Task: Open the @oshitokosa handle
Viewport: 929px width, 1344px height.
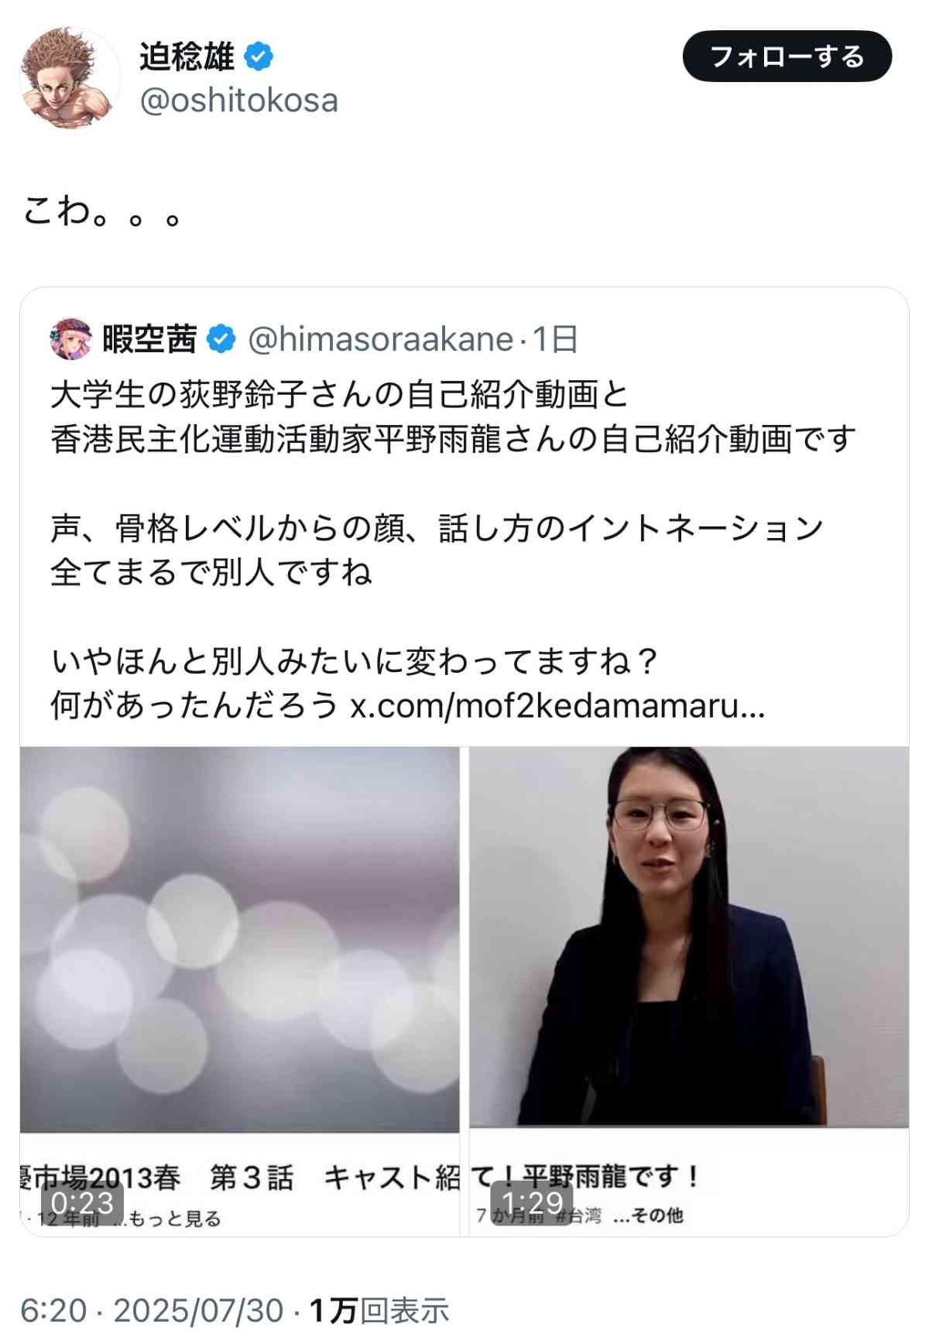Action: [x=238, y=101]
